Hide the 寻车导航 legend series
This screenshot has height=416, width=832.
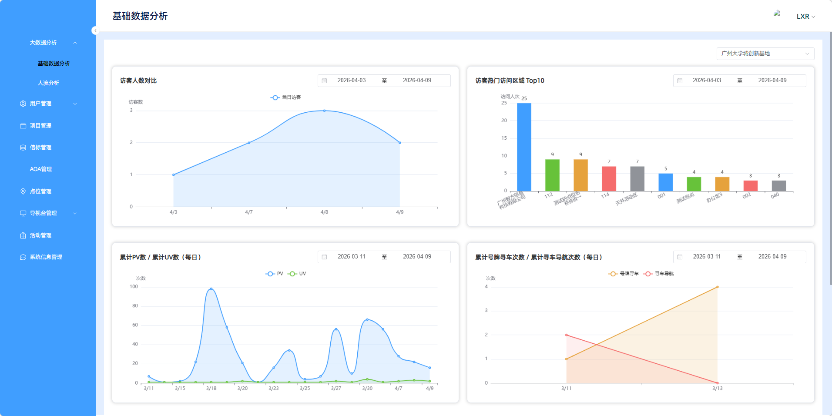pyautogui.click(x=659, y=274)
